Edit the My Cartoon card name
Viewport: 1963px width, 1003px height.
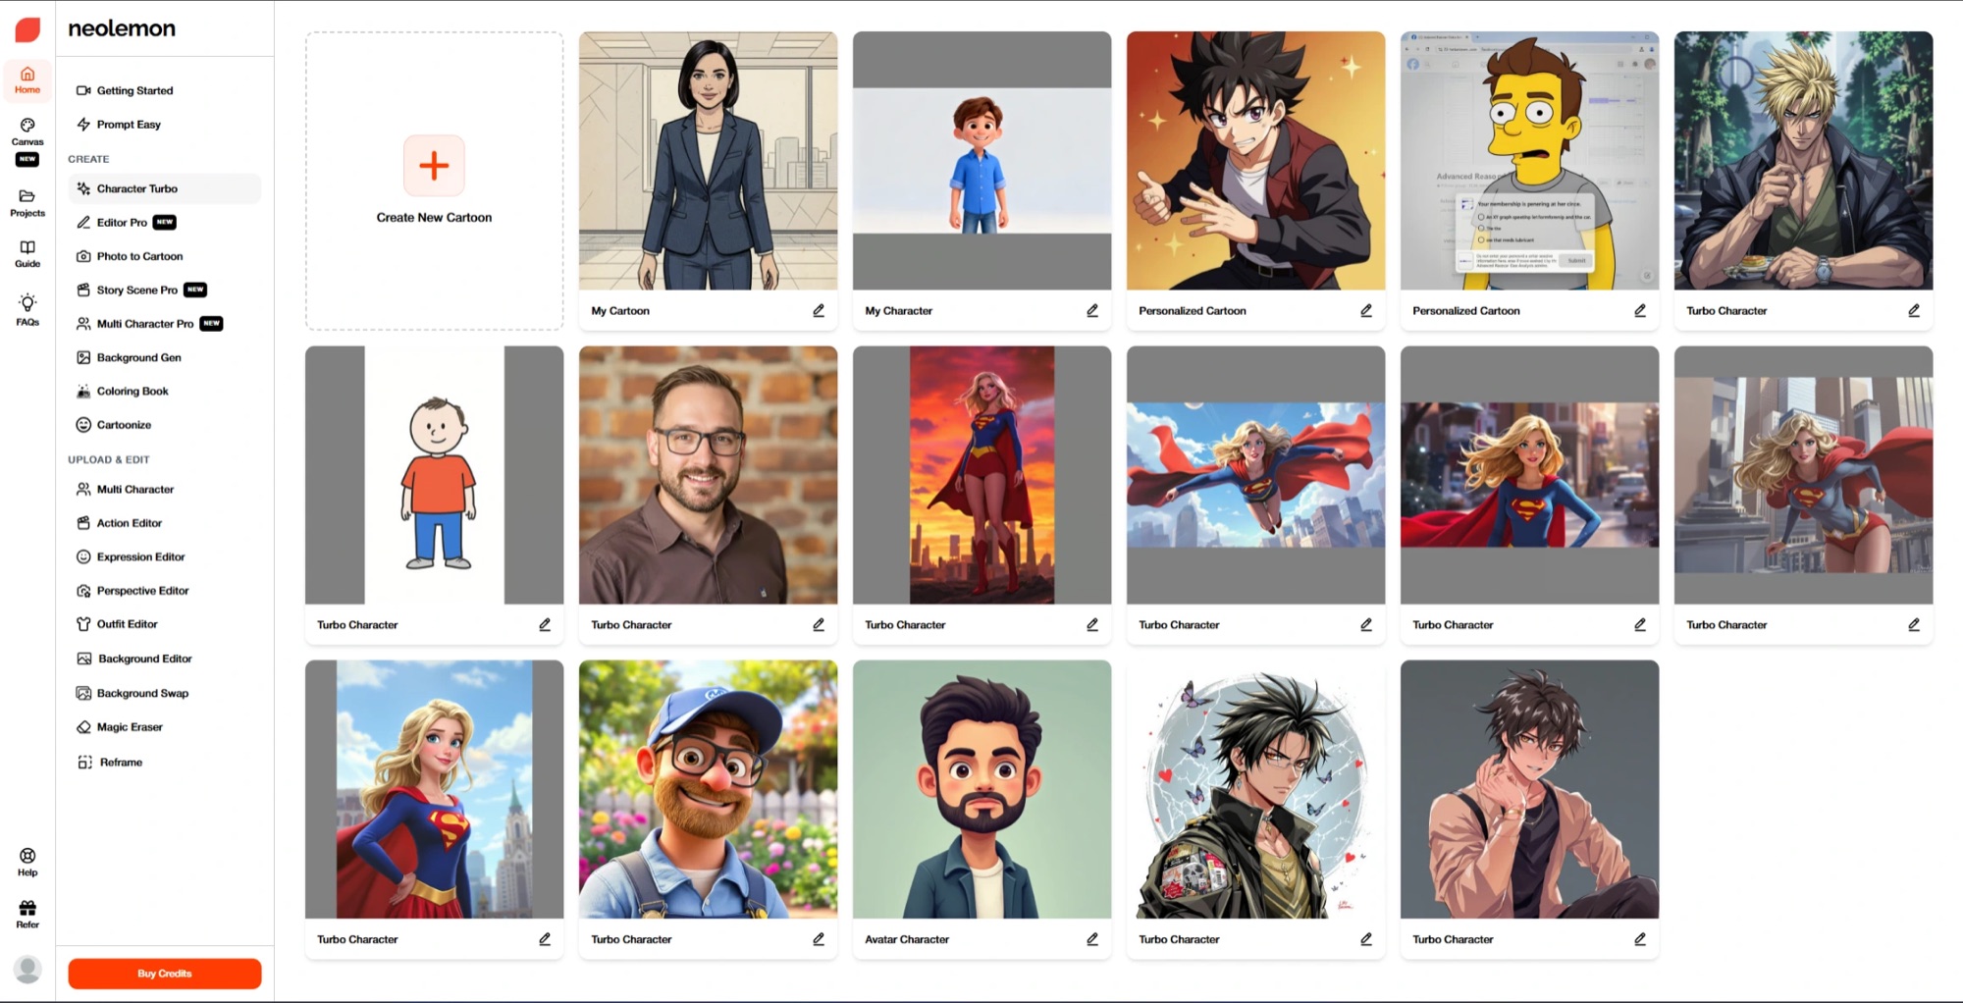[819, 310]
